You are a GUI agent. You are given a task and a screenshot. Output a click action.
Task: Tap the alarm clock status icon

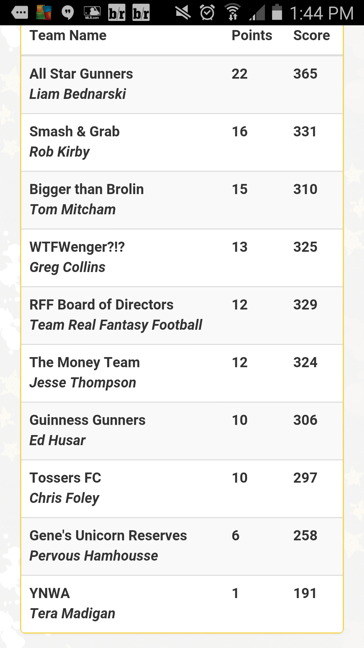click(x=207, y=13)
